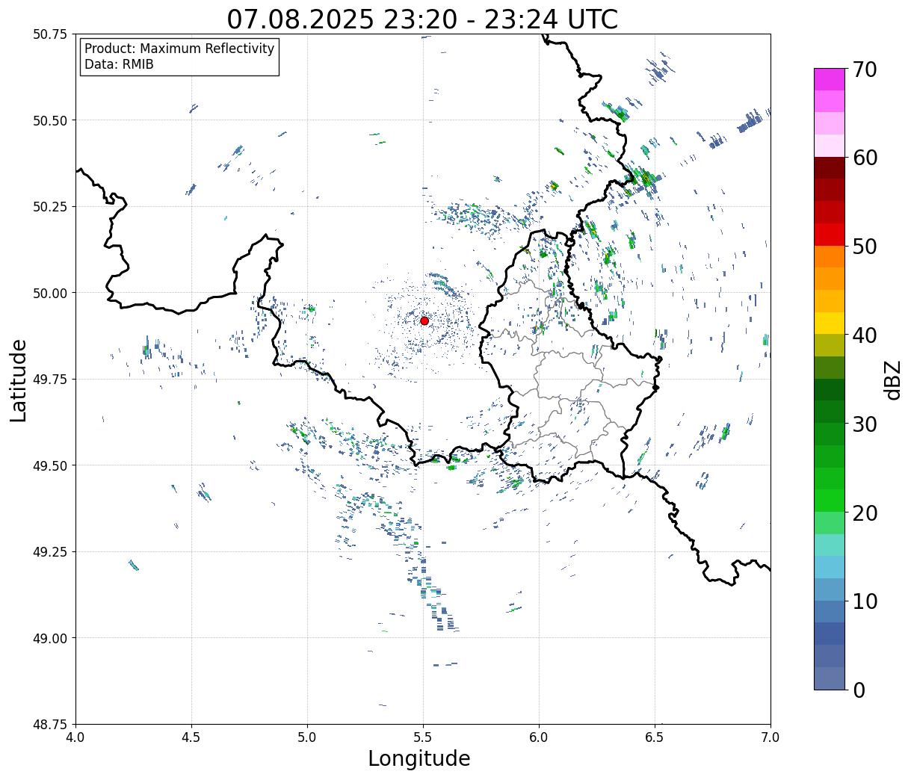Click the bright red colorbar segment at 50 dBZ
911x777 pixels.
pos(830,235)
